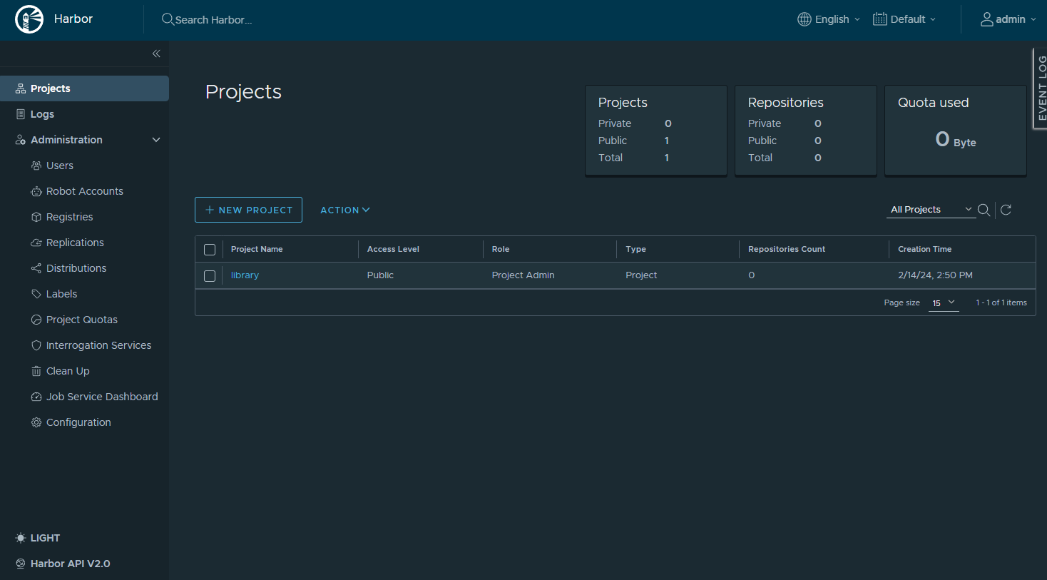Sort by Creation Time column header
The height and width of the screenshot is (580, 1047).
click(924, 249)
